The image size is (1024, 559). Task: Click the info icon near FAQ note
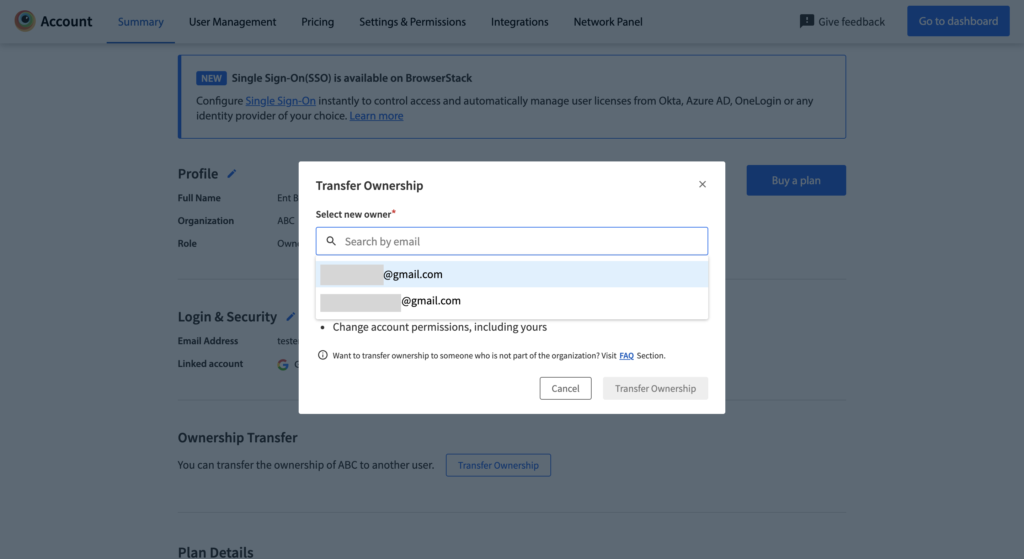323,355
